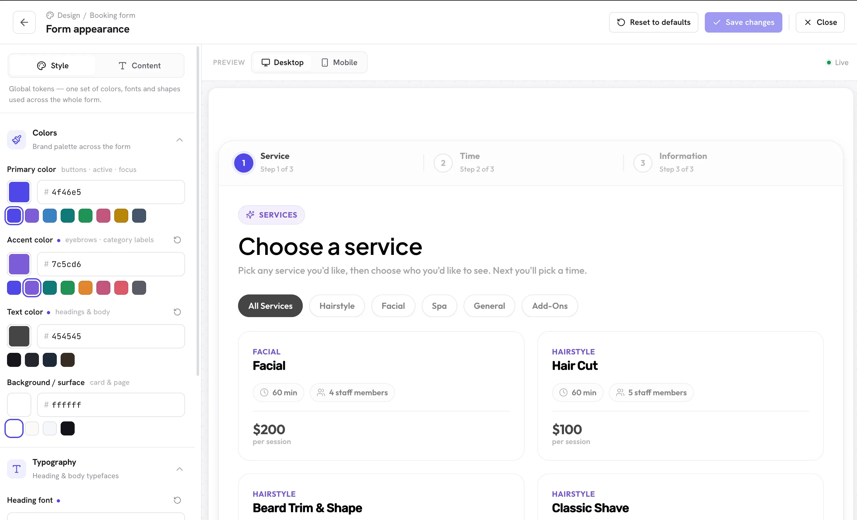The width and height of the screenshot is (857, 520).
Task: Collapse the Colors section
Action: [x=179, y=139]
